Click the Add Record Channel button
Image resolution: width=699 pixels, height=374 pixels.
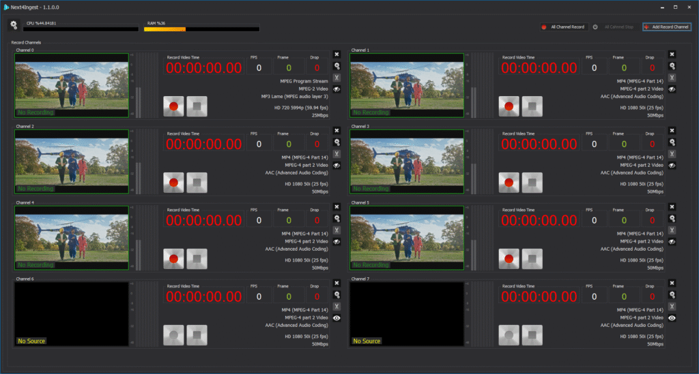point(666,27)
